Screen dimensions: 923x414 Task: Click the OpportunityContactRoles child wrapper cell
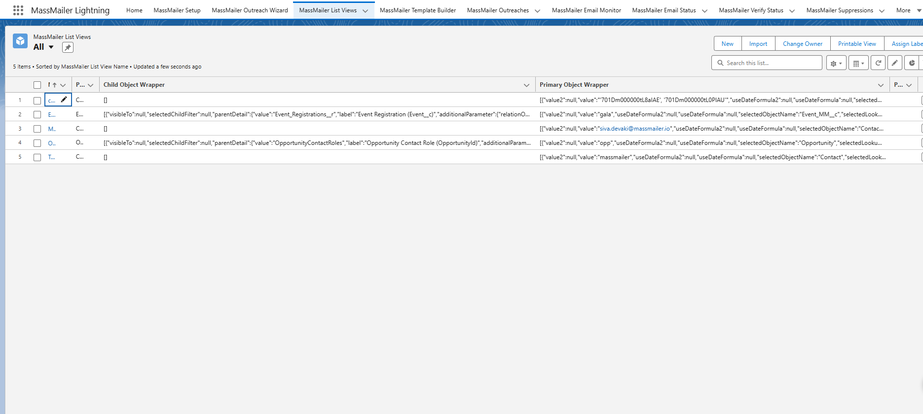pos(317,143)
